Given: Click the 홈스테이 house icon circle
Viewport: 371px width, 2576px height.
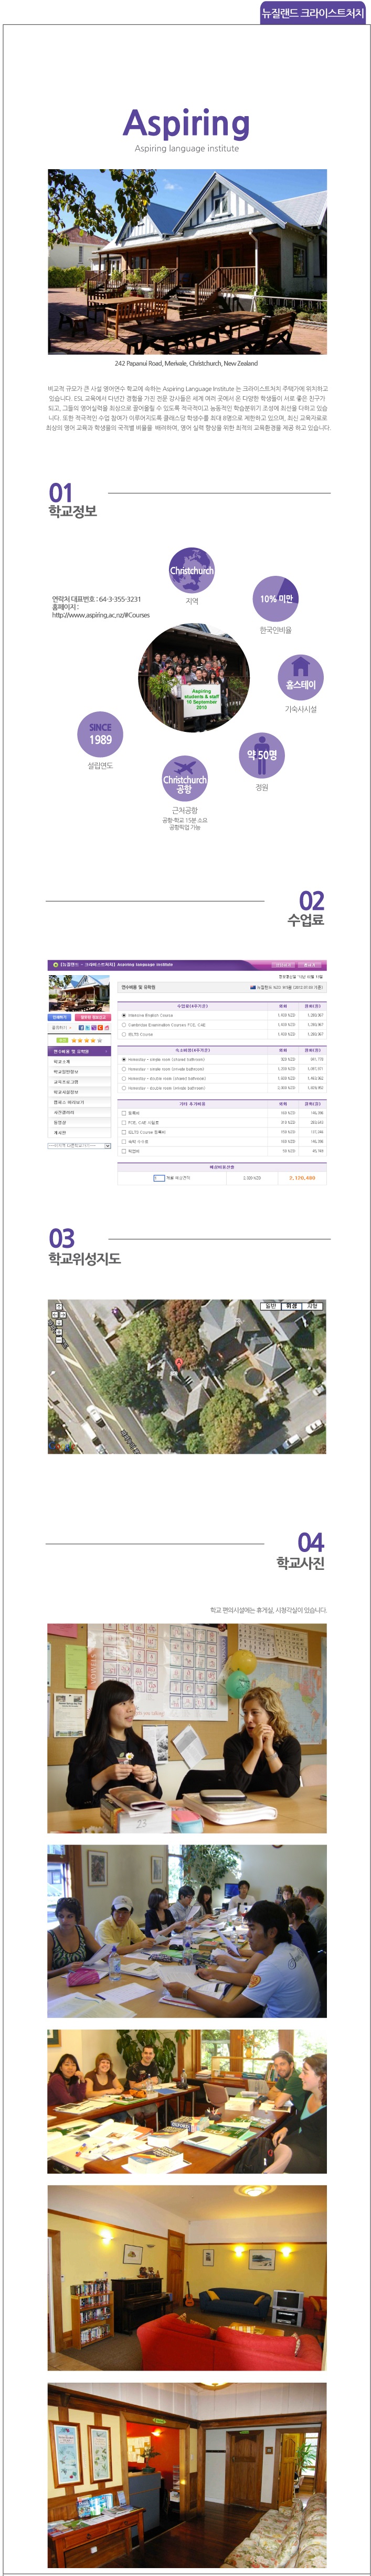Looking at the screenshot, I should click(300, 677).
